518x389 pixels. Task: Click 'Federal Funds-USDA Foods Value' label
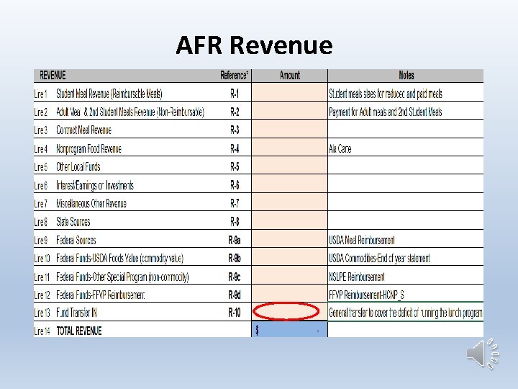pyautogui.click(x=120, y=259)
